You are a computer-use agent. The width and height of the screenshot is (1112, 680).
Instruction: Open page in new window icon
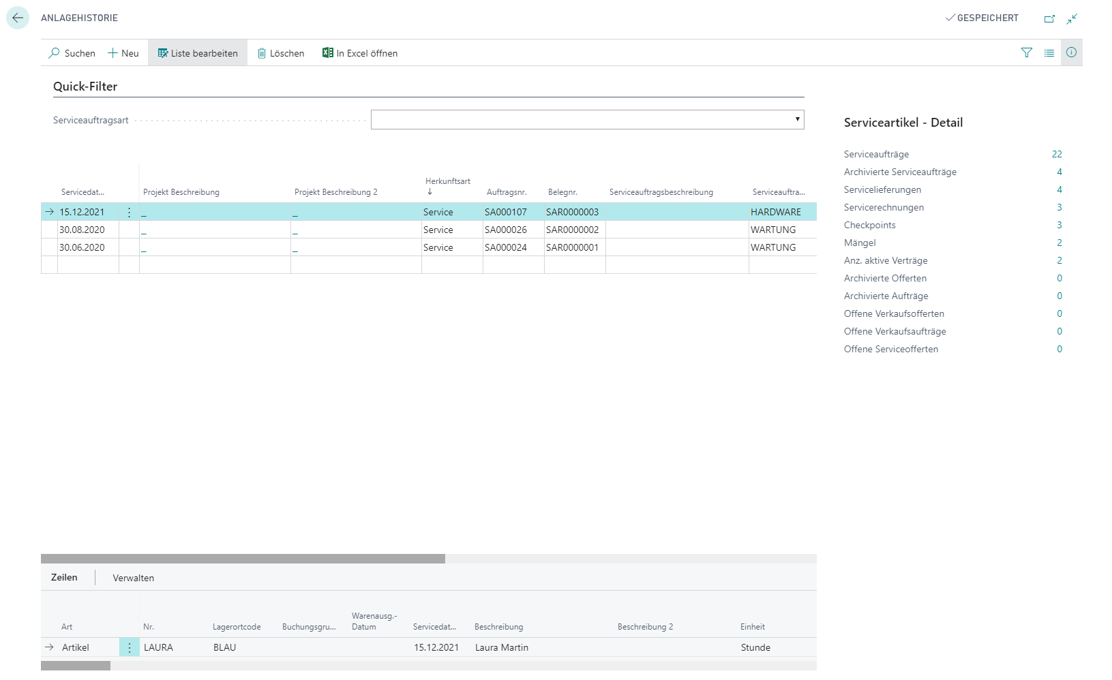1049,18
